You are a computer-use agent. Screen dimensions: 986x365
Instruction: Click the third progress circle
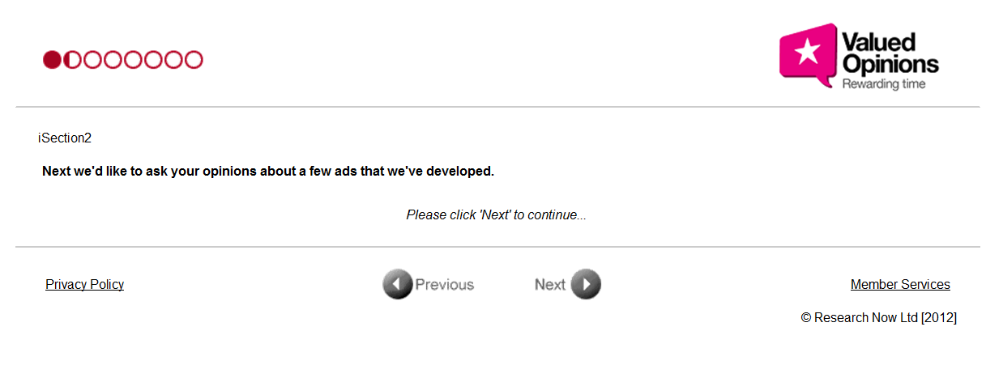(93, 60)
